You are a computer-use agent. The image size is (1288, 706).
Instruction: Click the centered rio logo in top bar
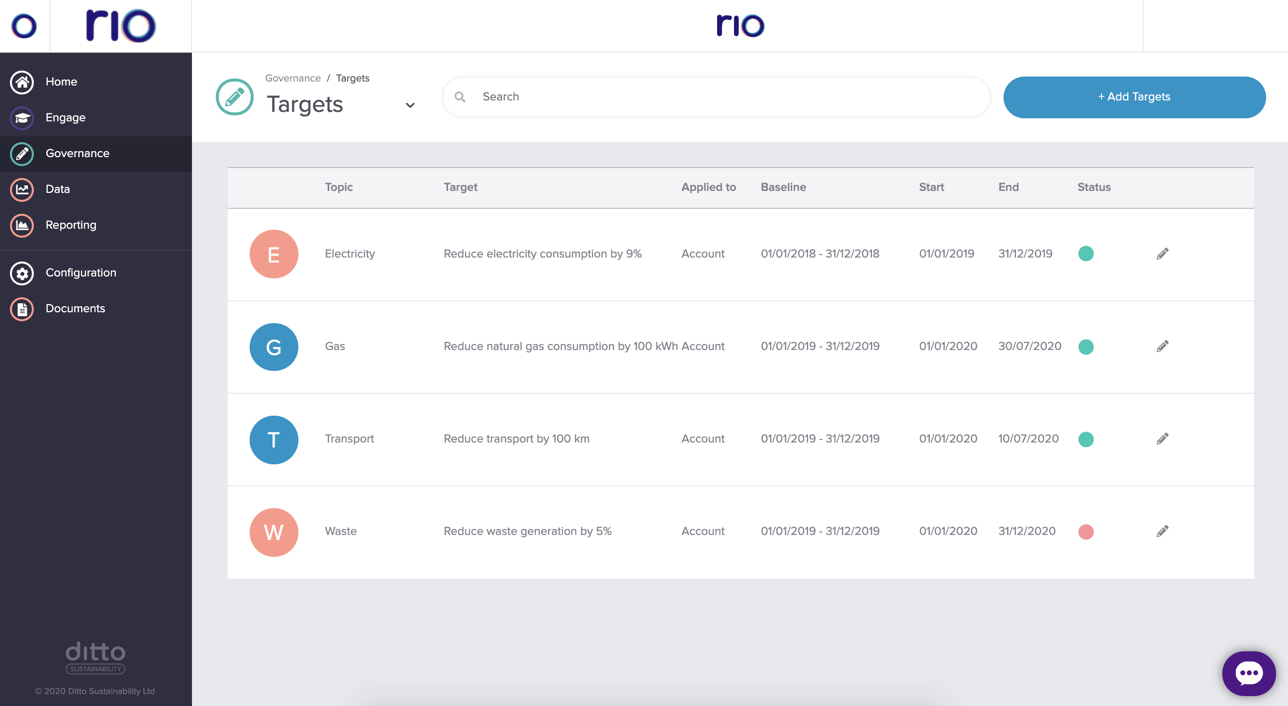click(x=740, y=25)
